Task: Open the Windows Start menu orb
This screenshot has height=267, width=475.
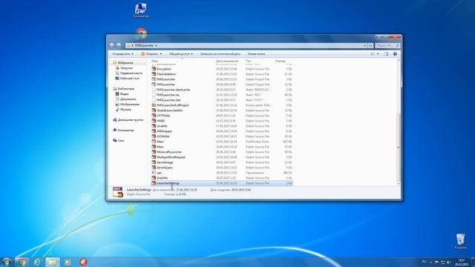Action: (x=6, y=262)
